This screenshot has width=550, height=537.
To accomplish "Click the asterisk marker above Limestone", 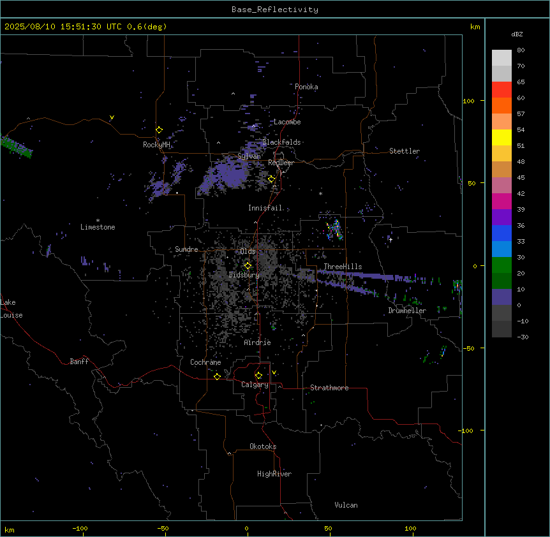I will (98, 221).
